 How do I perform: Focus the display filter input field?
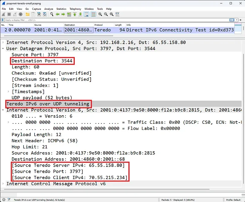(116, 20)
